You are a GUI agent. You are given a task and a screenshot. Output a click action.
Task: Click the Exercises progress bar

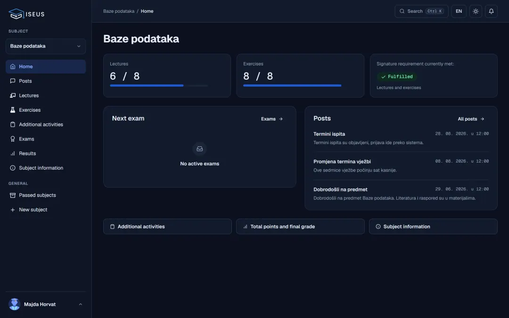tap(292, 86)
